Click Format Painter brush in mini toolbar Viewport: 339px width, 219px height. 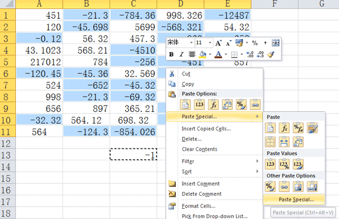click(271, 54)
